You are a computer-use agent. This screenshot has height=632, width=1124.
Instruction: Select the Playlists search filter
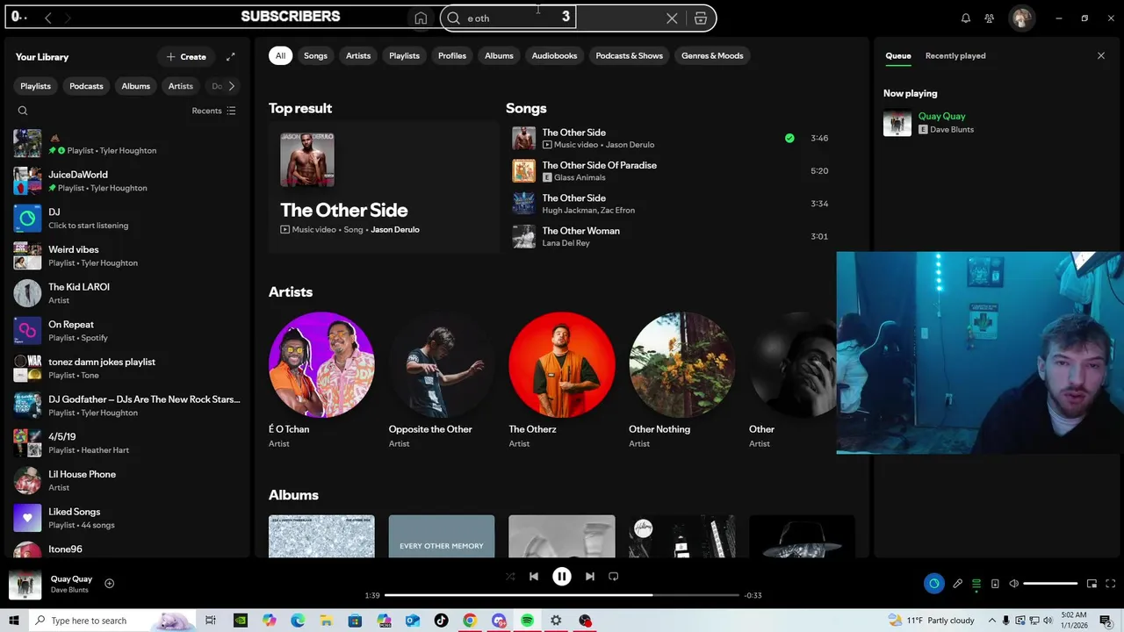404,55
